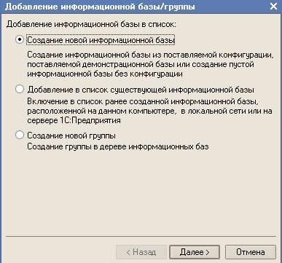The width and height of the screenshot is (282, 263).
Task: Cancel the dialog with 'Отмена'
Action: coord(251,252)
